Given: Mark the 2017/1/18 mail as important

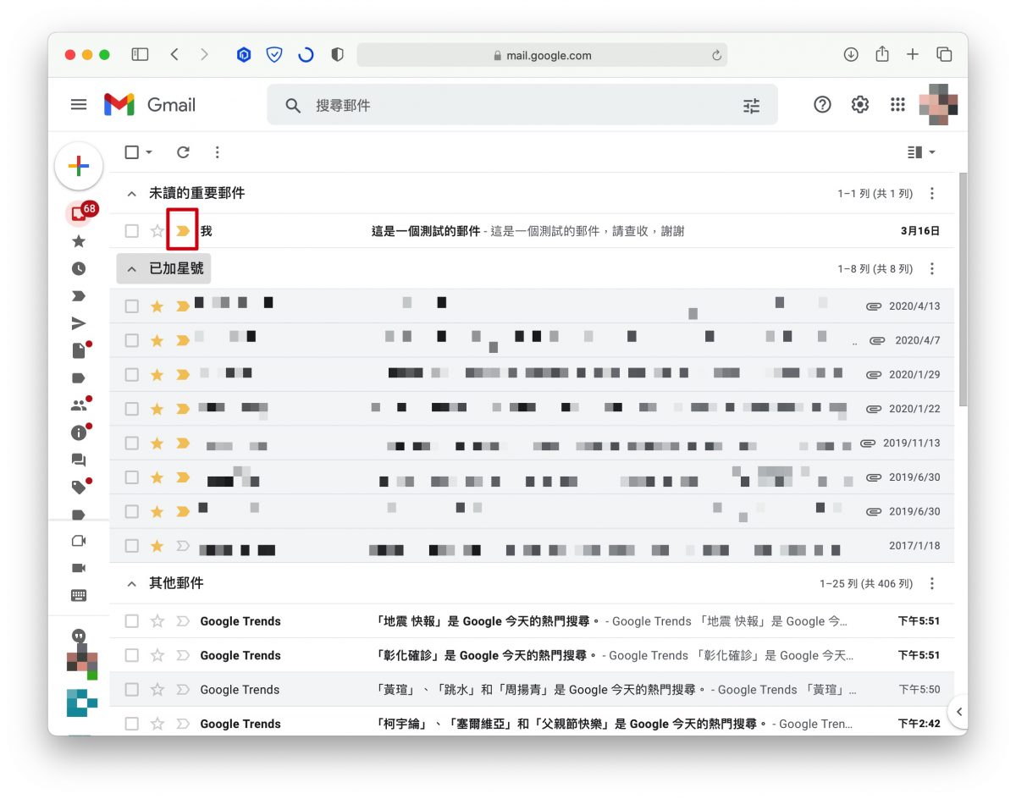Looking at the screenshot, I should tap(182, 546).
